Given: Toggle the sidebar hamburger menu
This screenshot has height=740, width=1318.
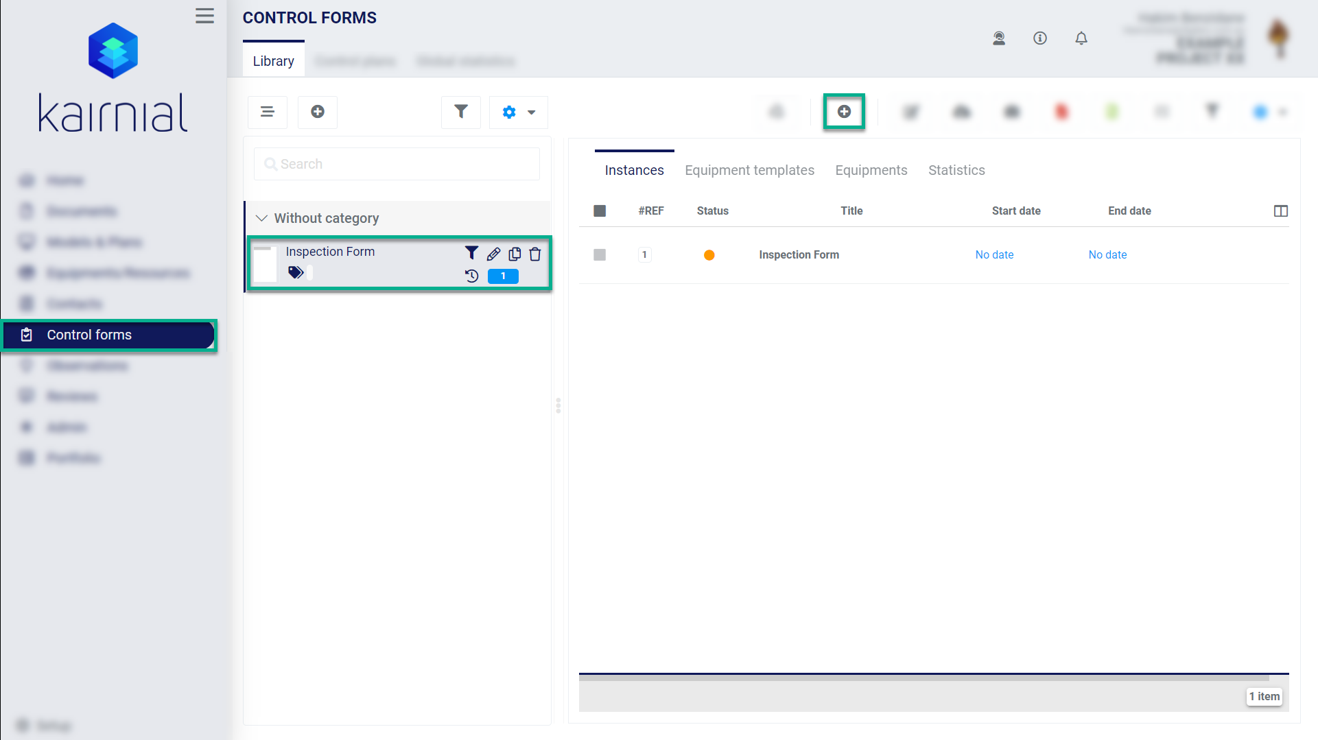Looking at the screenshot, I should (204, 16).
